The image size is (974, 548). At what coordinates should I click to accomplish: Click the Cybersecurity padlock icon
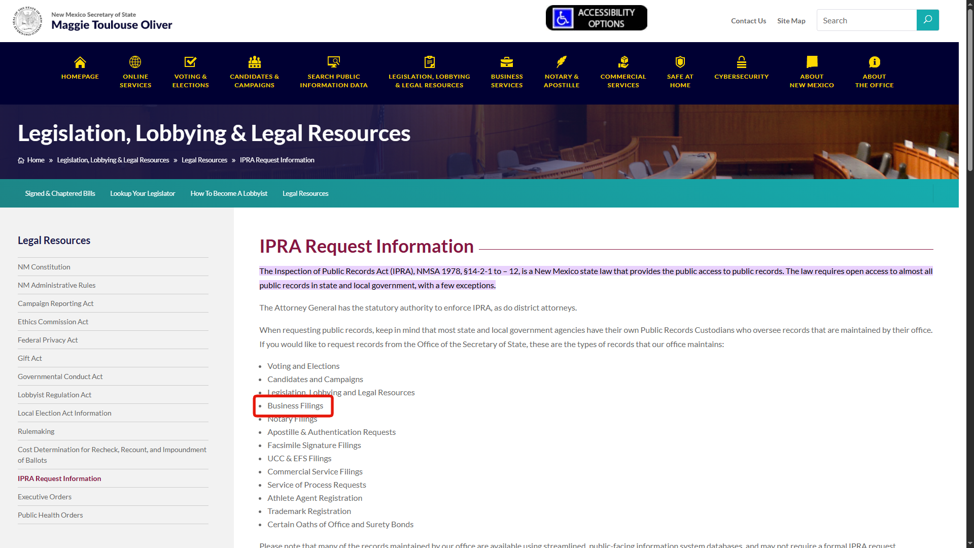pyautogui.click(x=741, y=62)
